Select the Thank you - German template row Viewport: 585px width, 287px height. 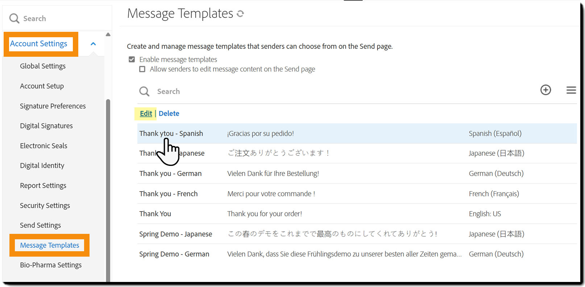point(170,174)
